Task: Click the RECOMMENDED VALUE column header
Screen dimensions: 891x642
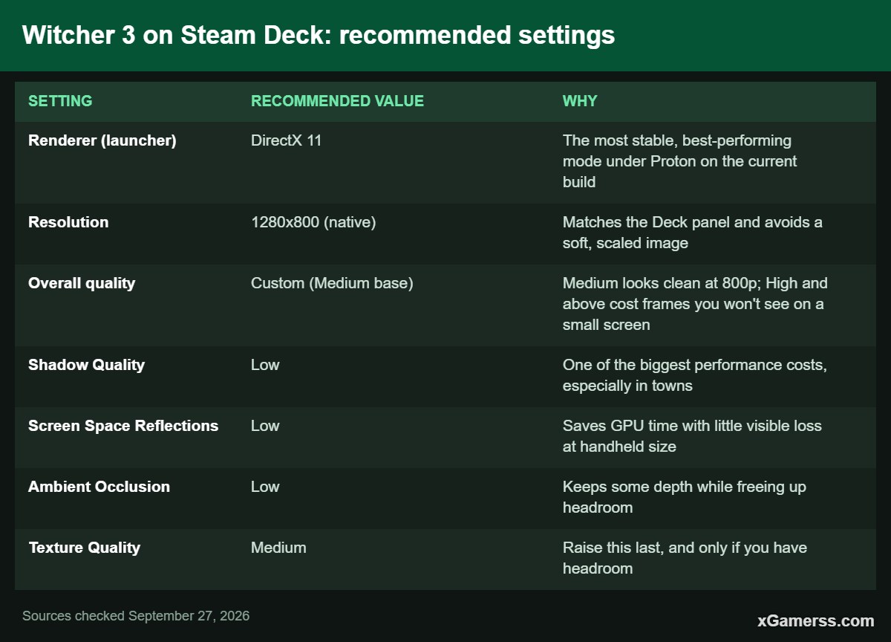Action: tap(337, 101)
